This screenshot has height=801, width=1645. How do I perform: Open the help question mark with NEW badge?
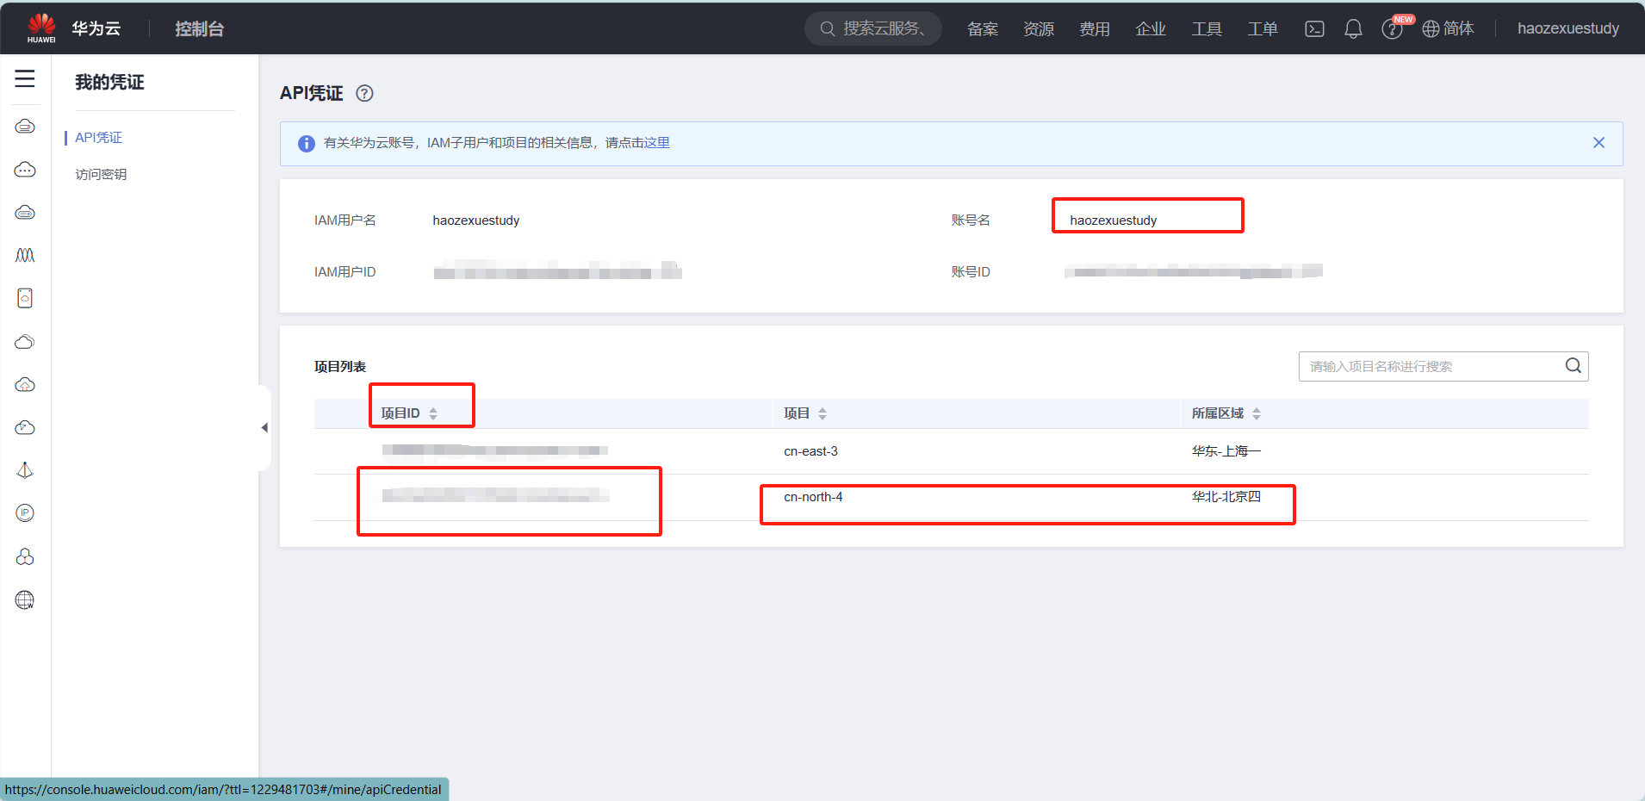(1392, 29)
